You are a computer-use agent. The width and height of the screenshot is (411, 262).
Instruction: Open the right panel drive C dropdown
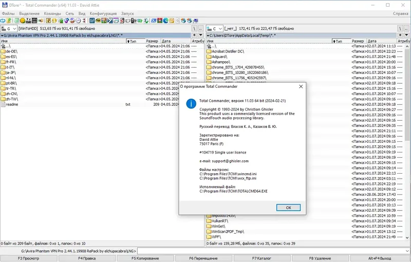click(215, 29)
